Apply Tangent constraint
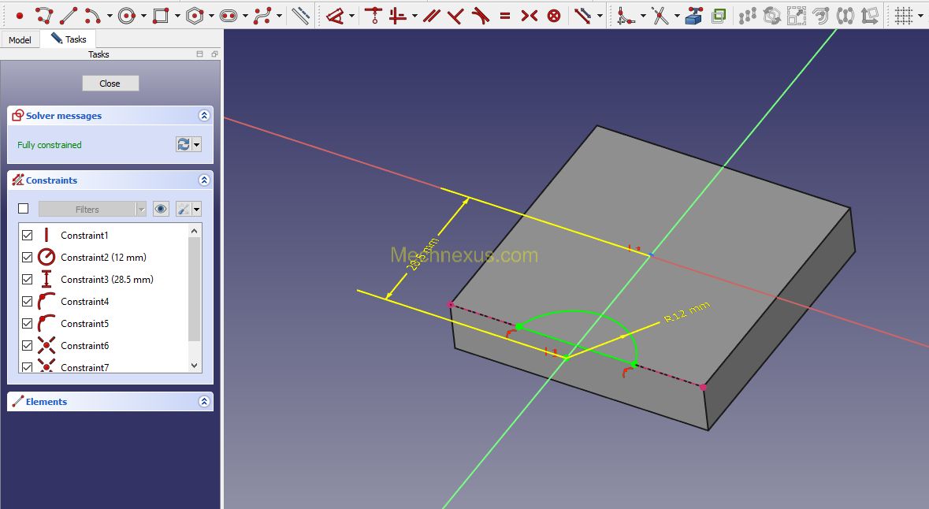Image resolution: width=929 pixels, height=509 pixels. point(481,16)
